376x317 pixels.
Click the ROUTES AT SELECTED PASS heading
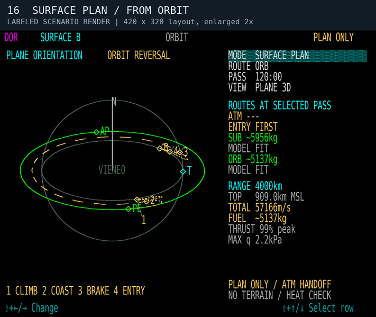(280, 105)
